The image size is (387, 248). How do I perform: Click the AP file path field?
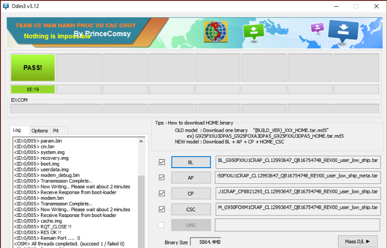click(x=298, y=178)
